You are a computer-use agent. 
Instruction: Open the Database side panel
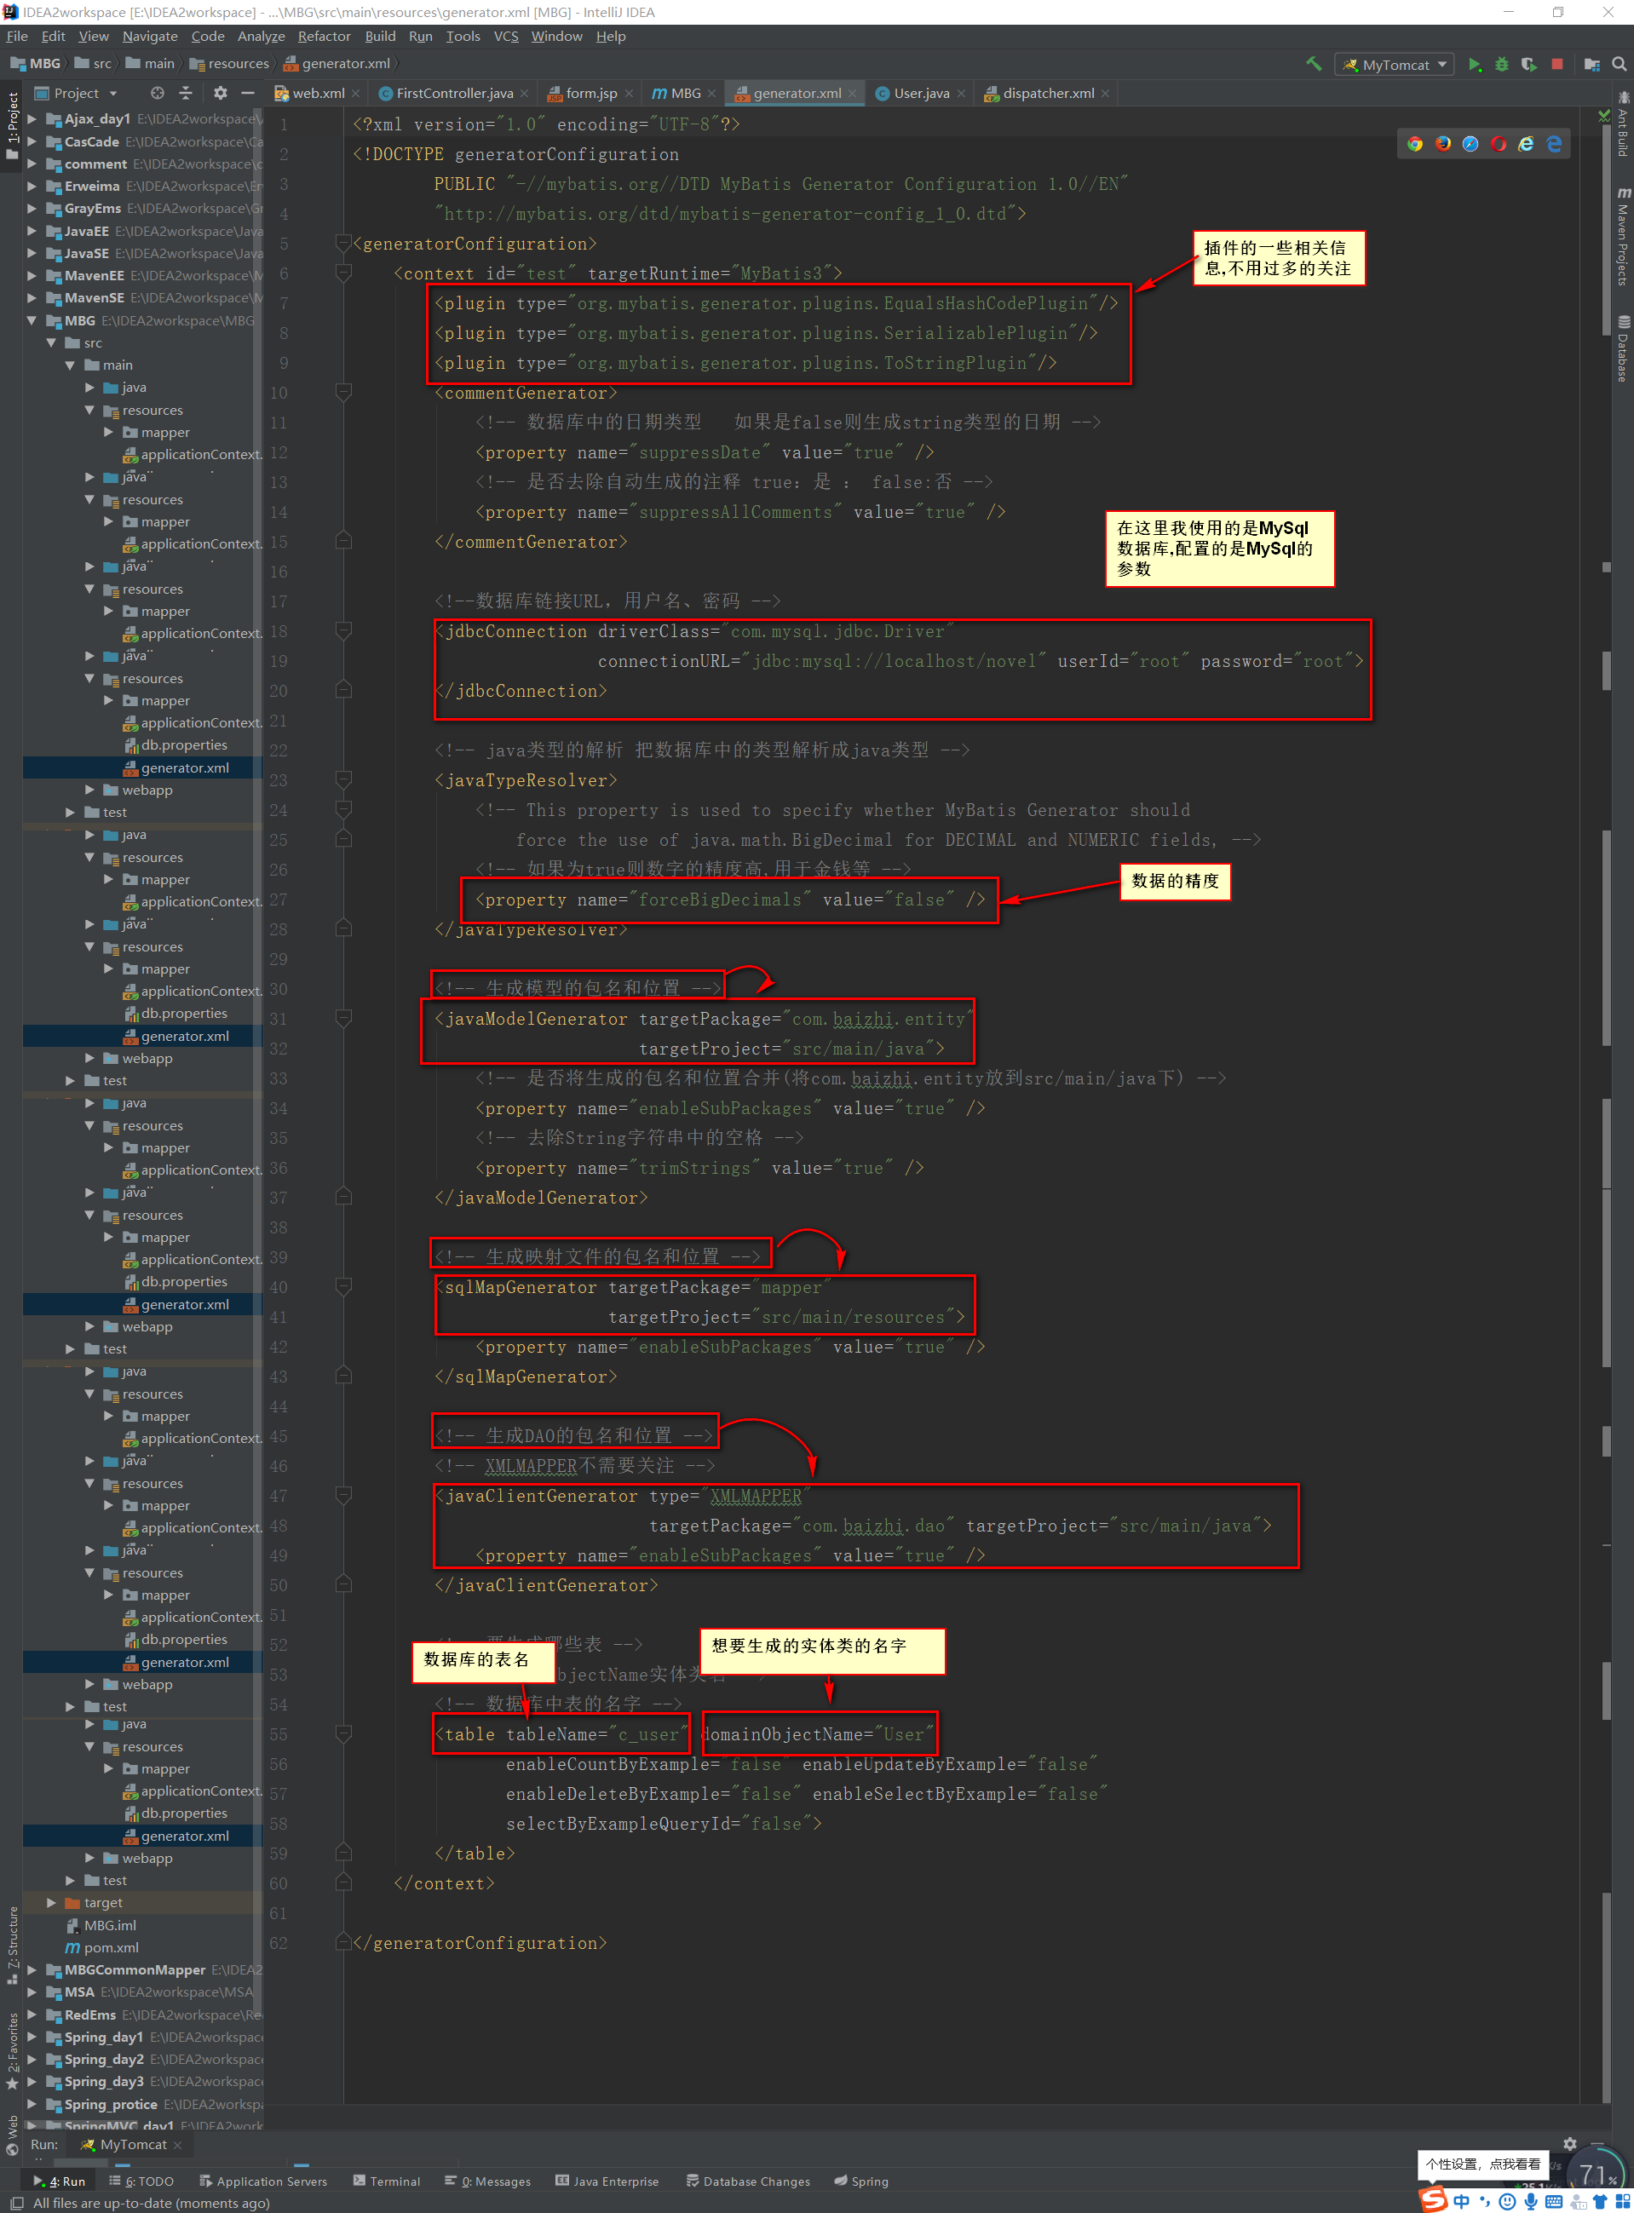tap(1622, 349)
